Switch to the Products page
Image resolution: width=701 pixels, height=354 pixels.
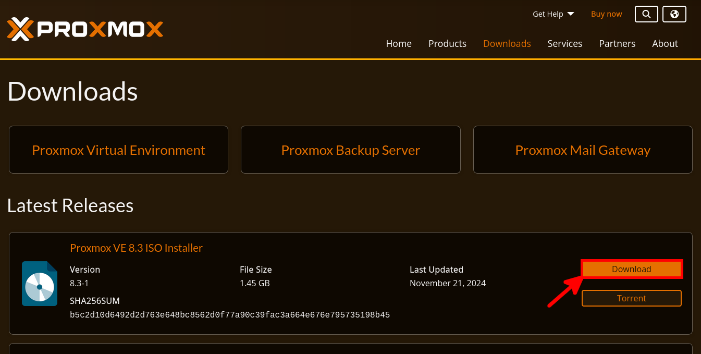coord(447,44)
